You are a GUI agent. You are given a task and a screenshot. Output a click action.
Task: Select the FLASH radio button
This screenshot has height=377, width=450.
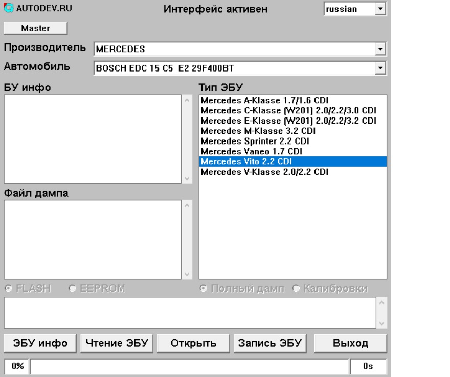(8, 288)
